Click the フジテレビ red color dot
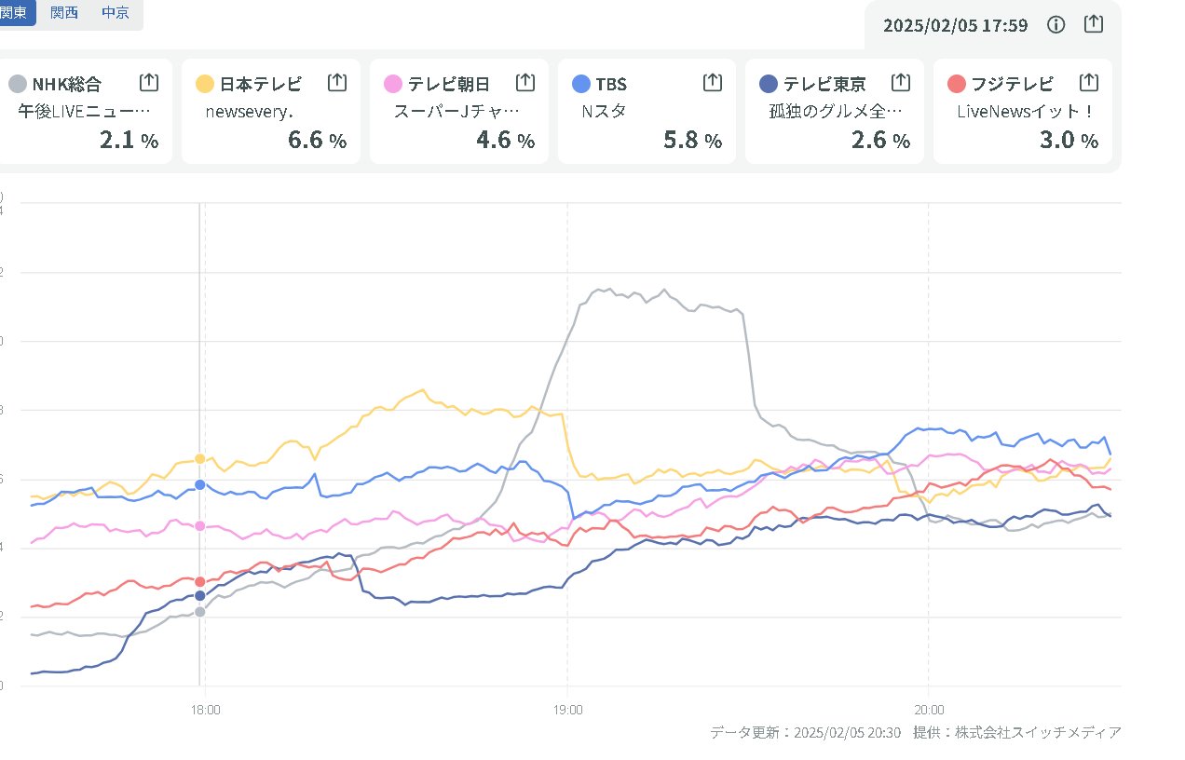Viewport: 1185px width, 760px height. pyautogui.click(x=956, y=85)
